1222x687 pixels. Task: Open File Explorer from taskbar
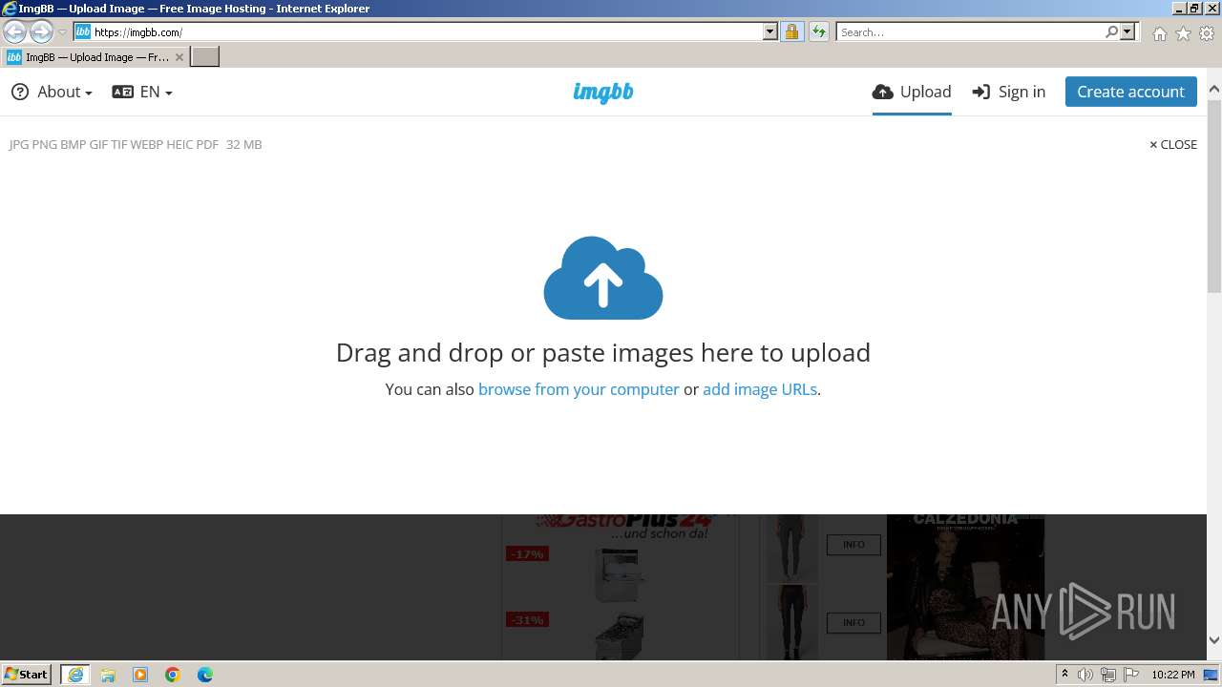[108, 675]
